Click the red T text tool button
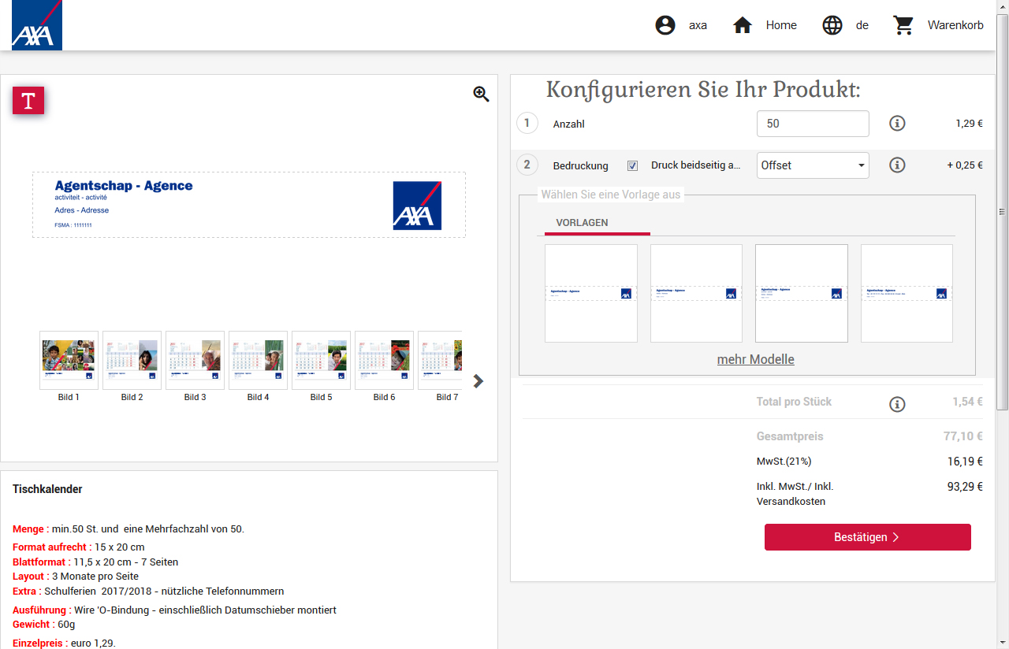 [28, 101]
